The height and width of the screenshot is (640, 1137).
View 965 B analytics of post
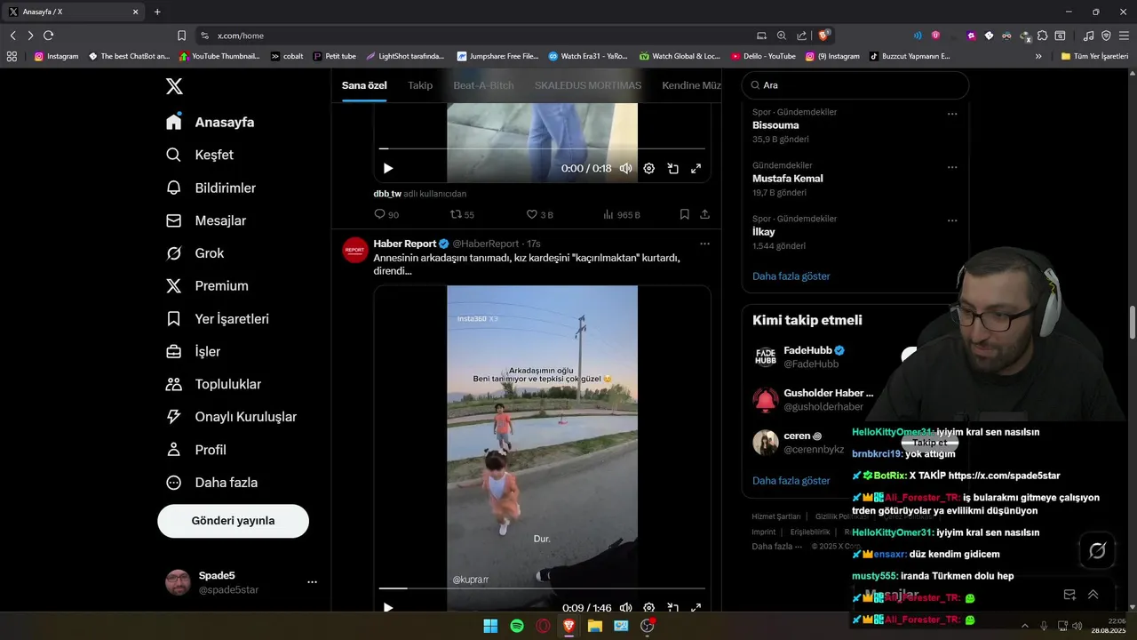click(x=622, y=214)
